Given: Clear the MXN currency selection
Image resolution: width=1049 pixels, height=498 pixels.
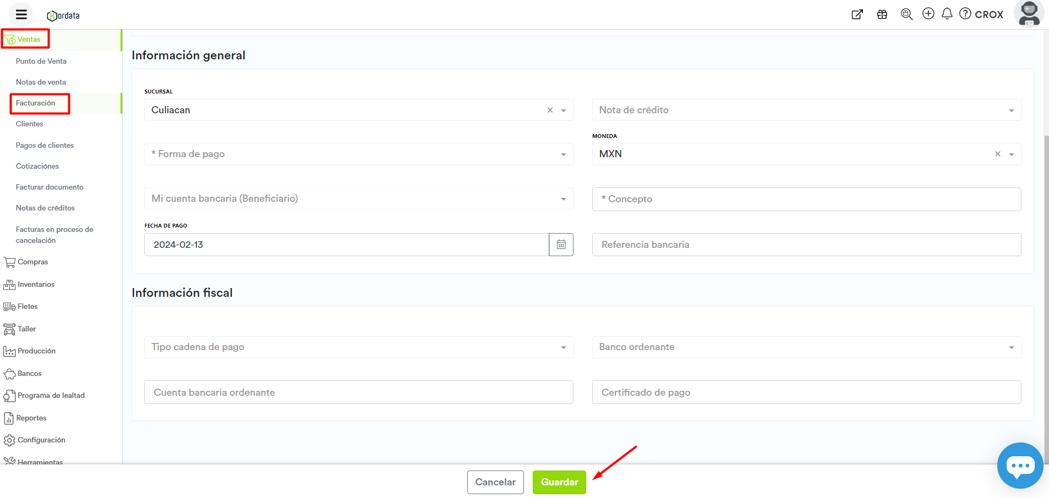Looking at the screenshot, I should click(x=997, y=154).
